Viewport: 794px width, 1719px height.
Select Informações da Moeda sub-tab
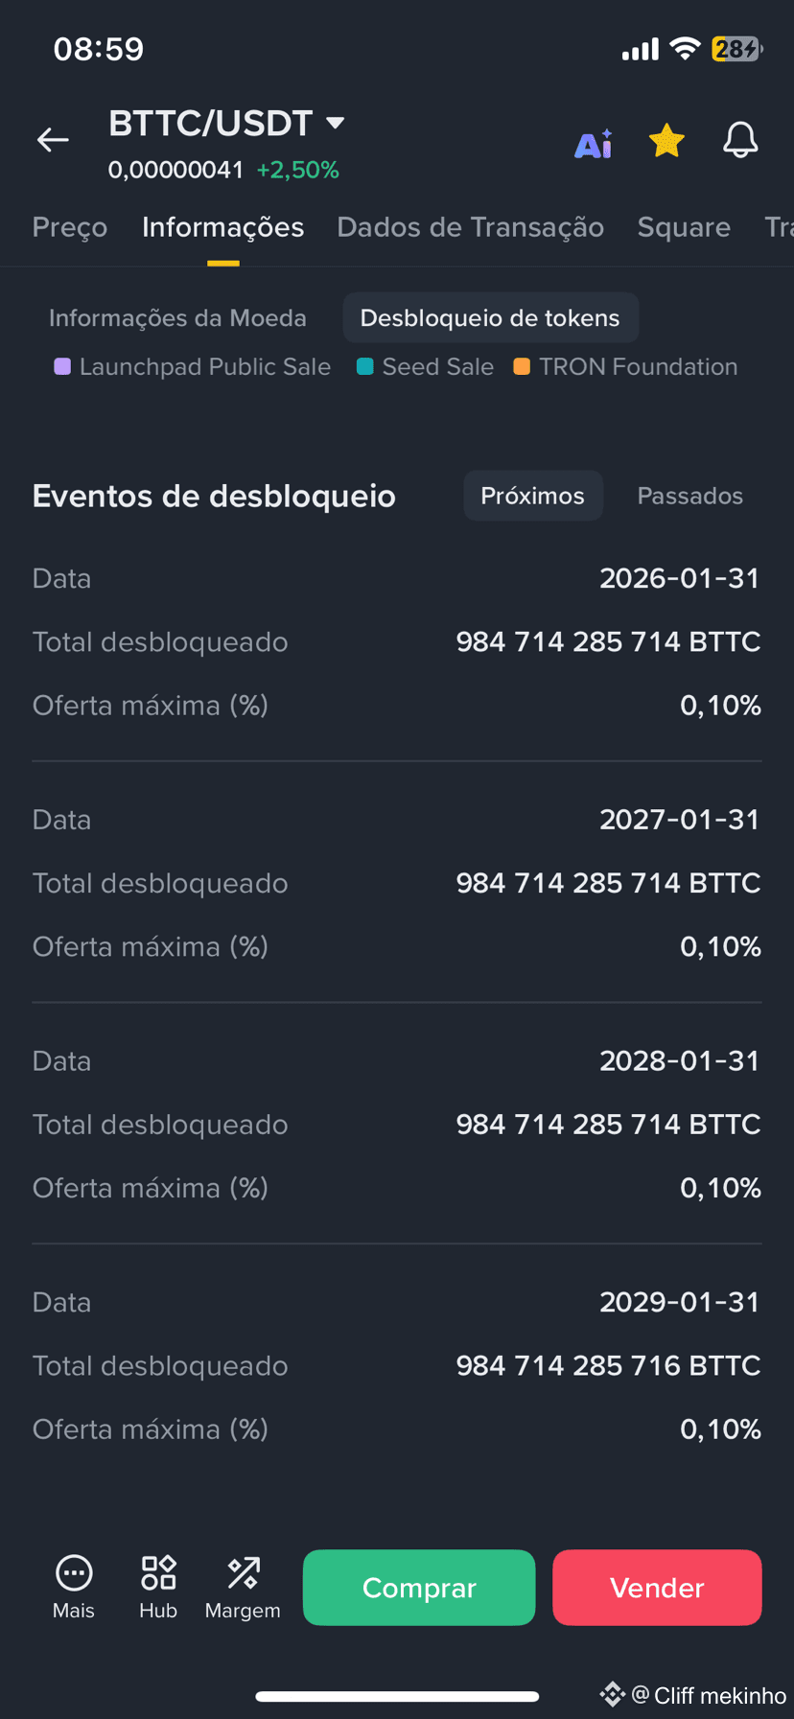tap(177, 318)
